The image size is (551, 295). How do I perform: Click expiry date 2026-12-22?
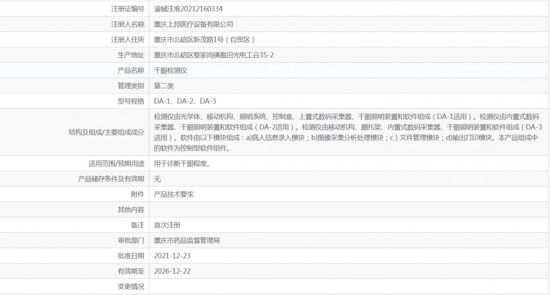[172, 271]
